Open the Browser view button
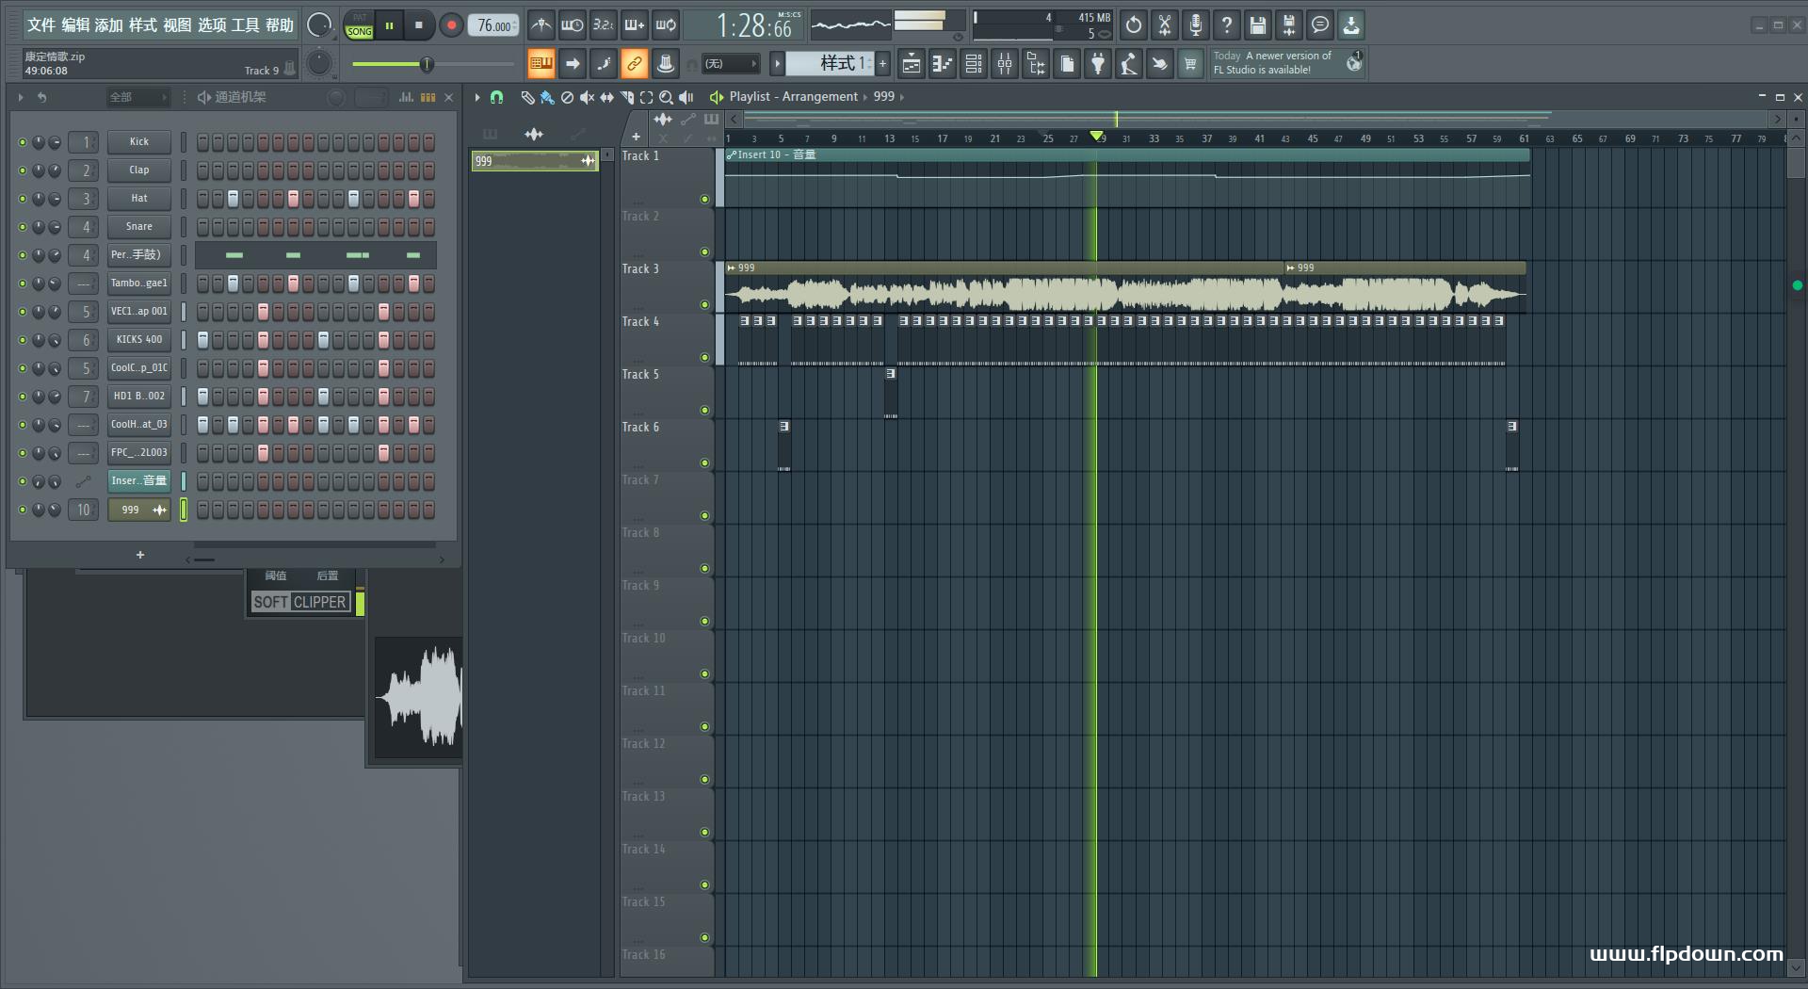The height and width of the screenshot is (989, 1808). 1036,64
